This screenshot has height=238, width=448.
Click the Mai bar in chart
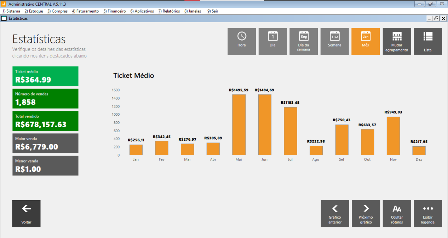(x=239, y=124)
